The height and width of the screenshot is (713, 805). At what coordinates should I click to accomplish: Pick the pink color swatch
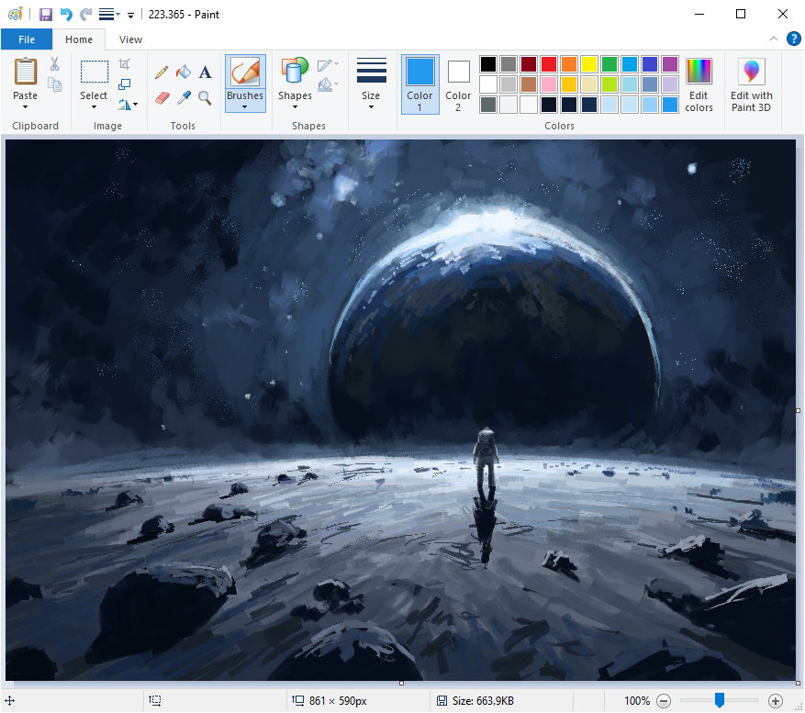[549, 84]
